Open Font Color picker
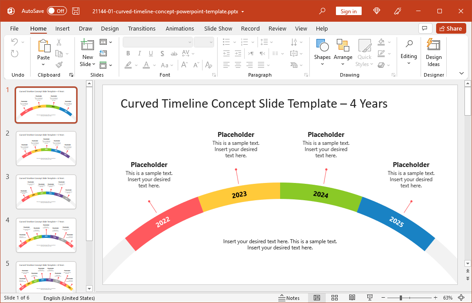 pyautogui.click(x=146, y=65)
